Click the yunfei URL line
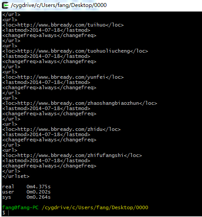 [63, 77]
